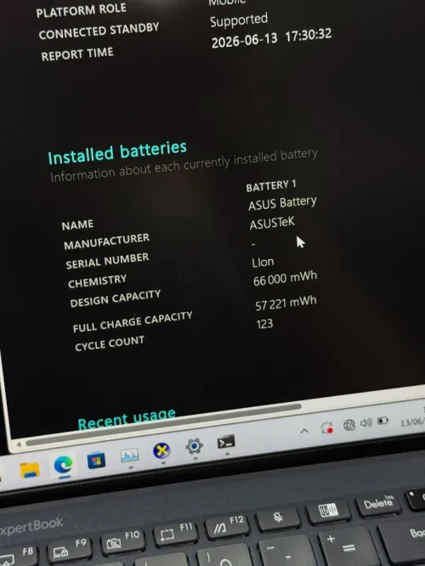This screenshot has width=425, height=566.
Task: Select the 57 221 mWh full charge value
Action: [x=286, y=303]
